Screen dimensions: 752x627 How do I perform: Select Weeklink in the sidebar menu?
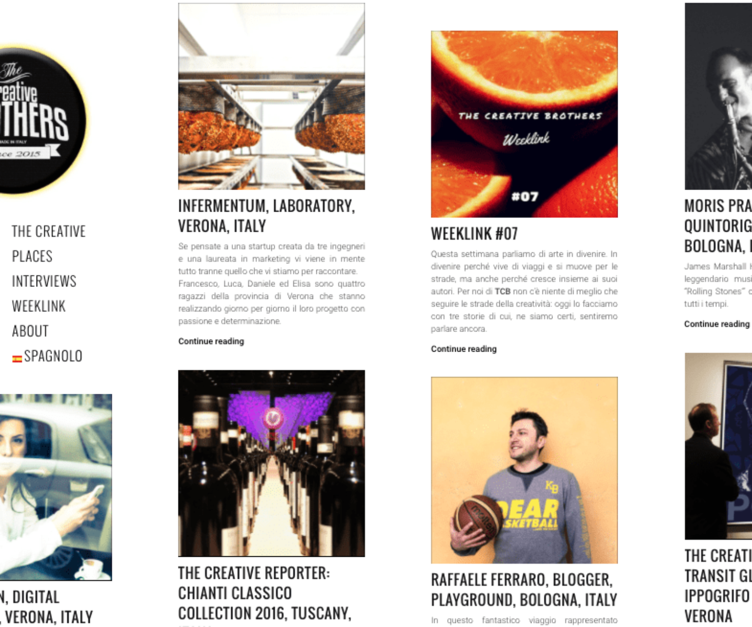pyautogui.click(x=39, y=306)
